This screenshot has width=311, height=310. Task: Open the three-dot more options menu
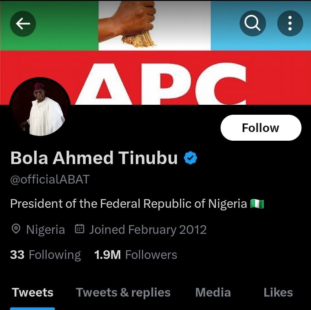tap(290, 23)
